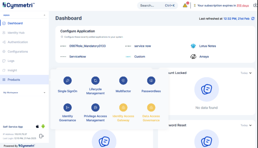
Task: Open the Multifactor product icon
Action: coord(123,81)
